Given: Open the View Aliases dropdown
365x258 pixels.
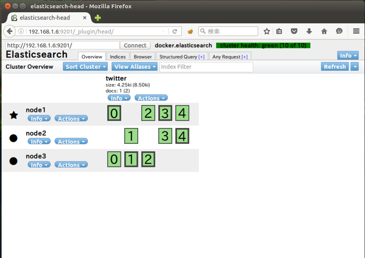Looking at the screenshot, I should click(x=135, y=66).
